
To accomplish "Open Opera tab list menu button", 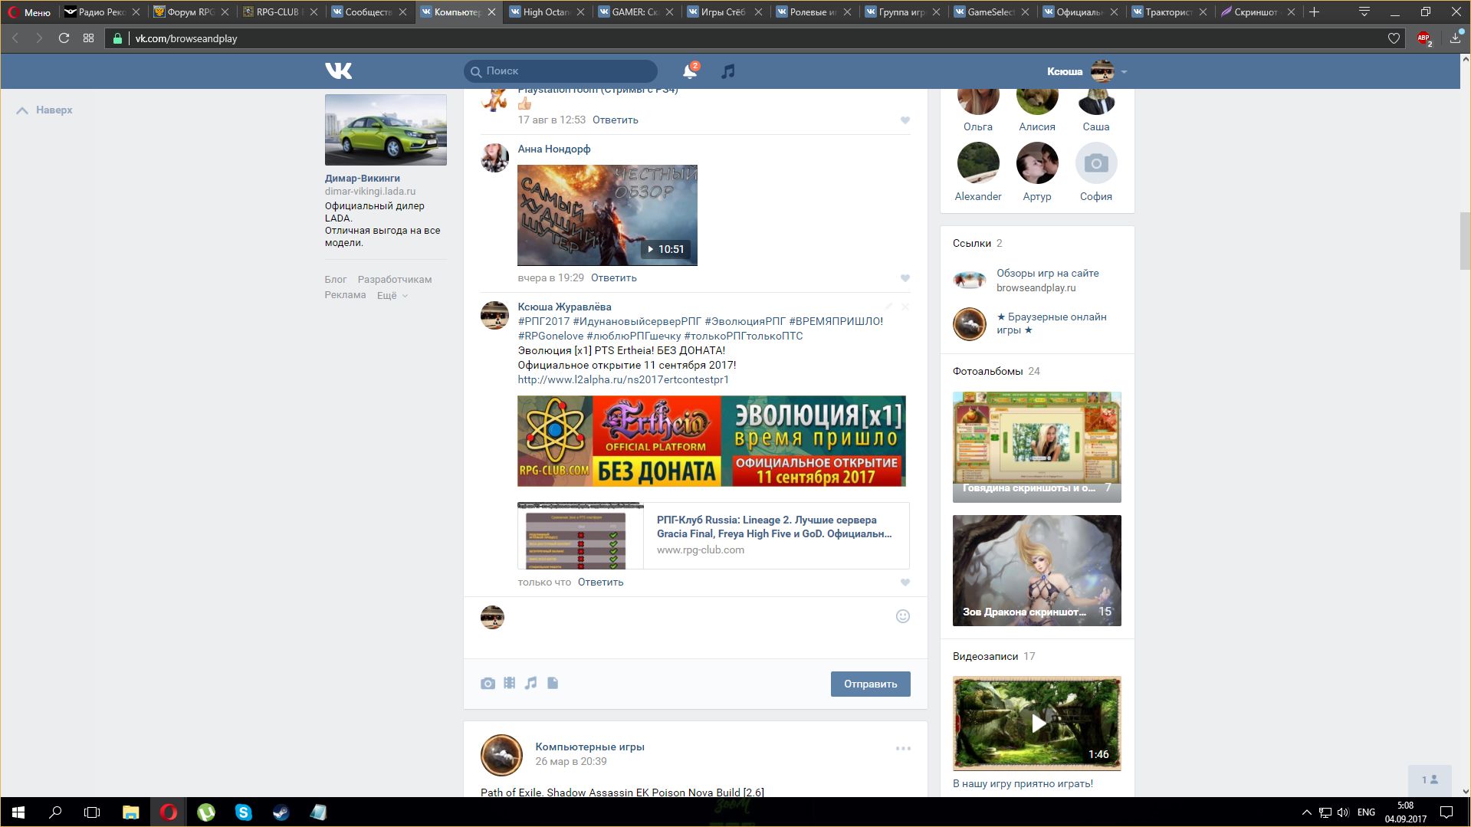I will [x=1364, y=11].
